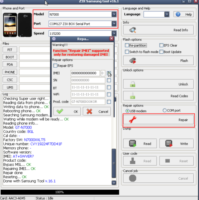Enable the Boot Update checkbox
Image resolution: width=199 pixels, height=200 pixels.
pos(161,52)
